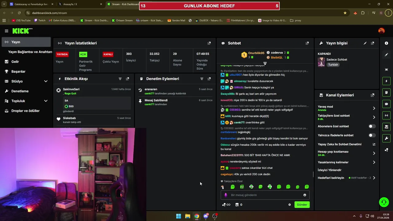Click top gifter Onurbilik95

[x=256, y=53]
